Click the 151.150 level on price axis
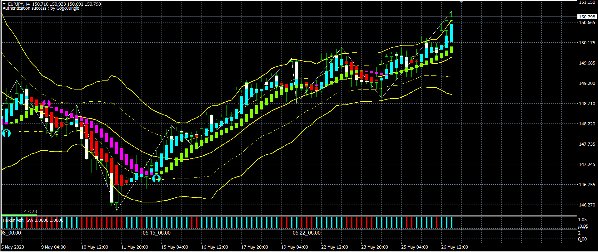Viewport: 598px width, 252px height. pos(587,2)
